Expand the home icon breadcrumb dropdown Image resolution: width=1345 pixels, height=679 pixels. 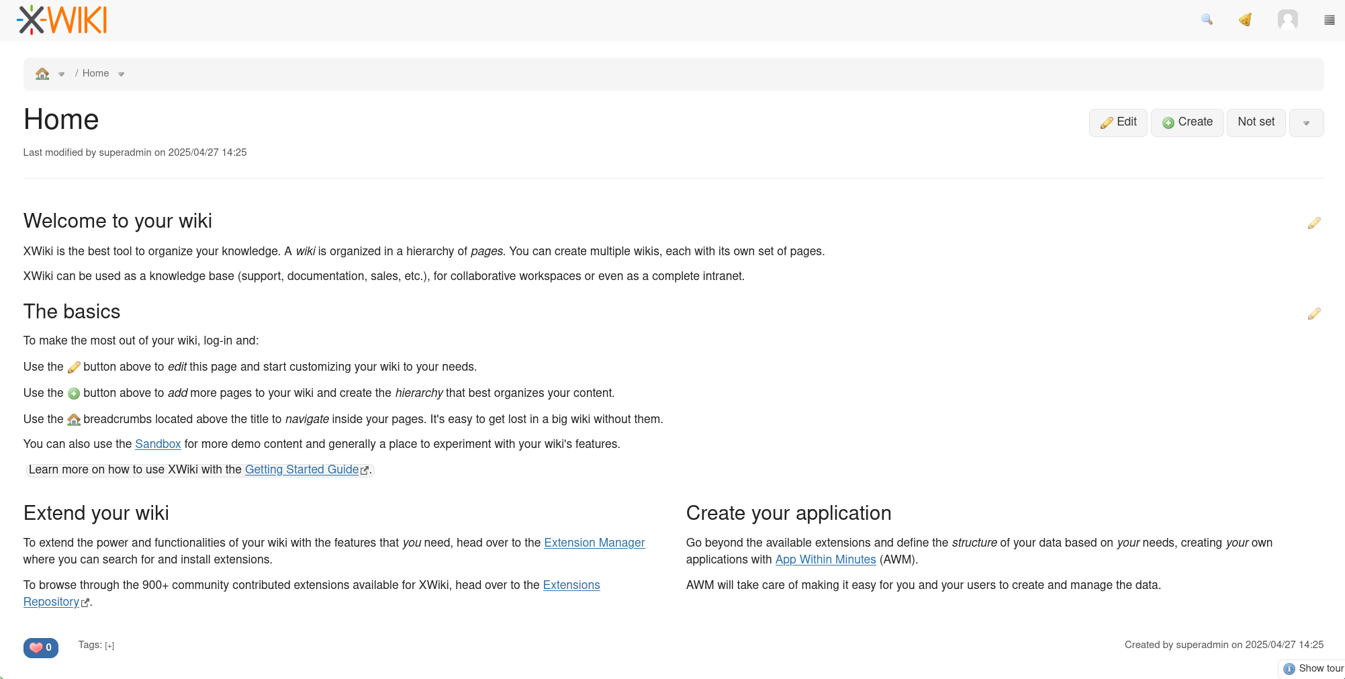(x=61, y=74)
